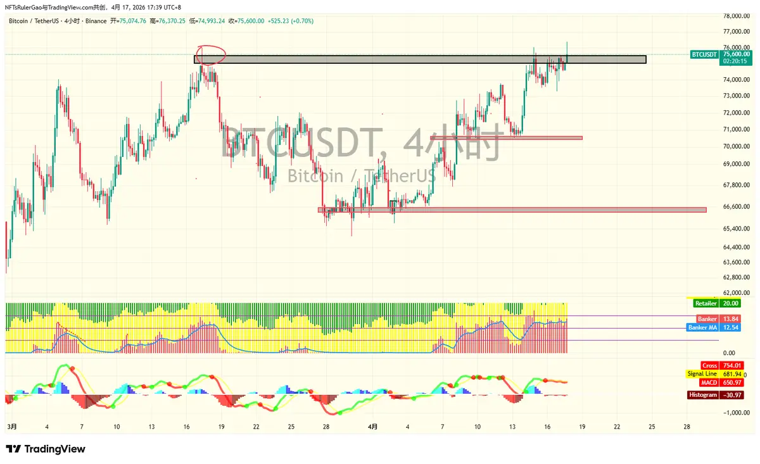Viewport: 760px width, 464px height.
Task: Click the yellow Signal Line label
Action: (702, 374)
